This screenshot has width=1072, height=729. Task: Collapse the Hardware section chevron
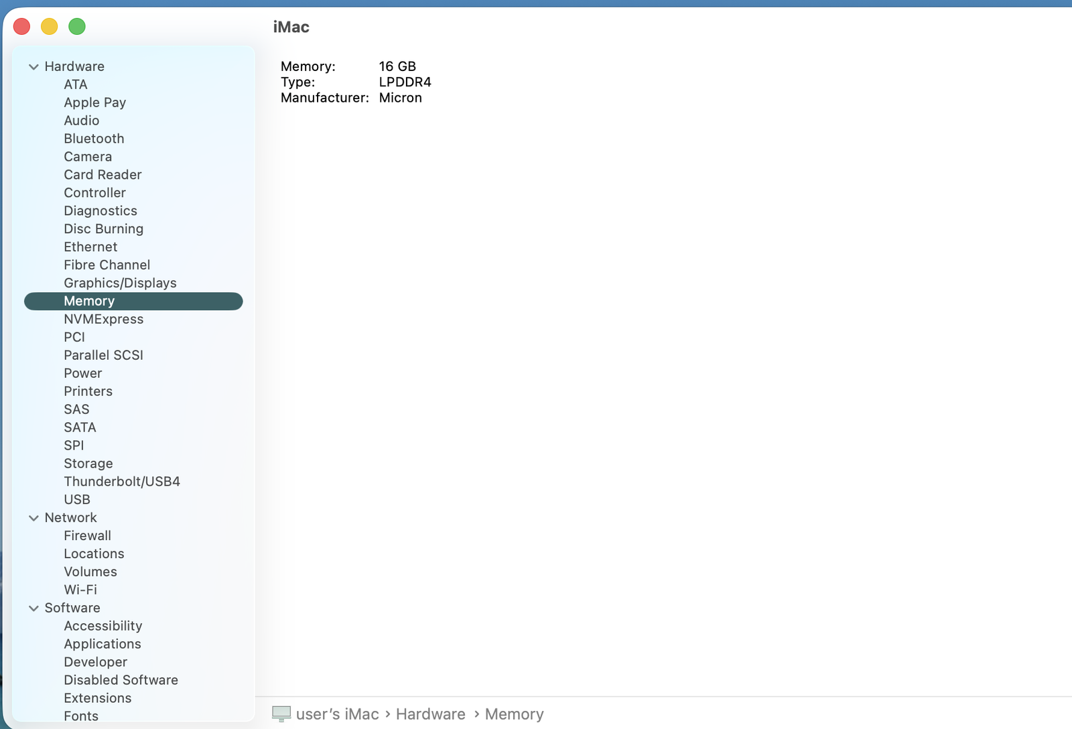pyautogui.click(x=33, y=67)
